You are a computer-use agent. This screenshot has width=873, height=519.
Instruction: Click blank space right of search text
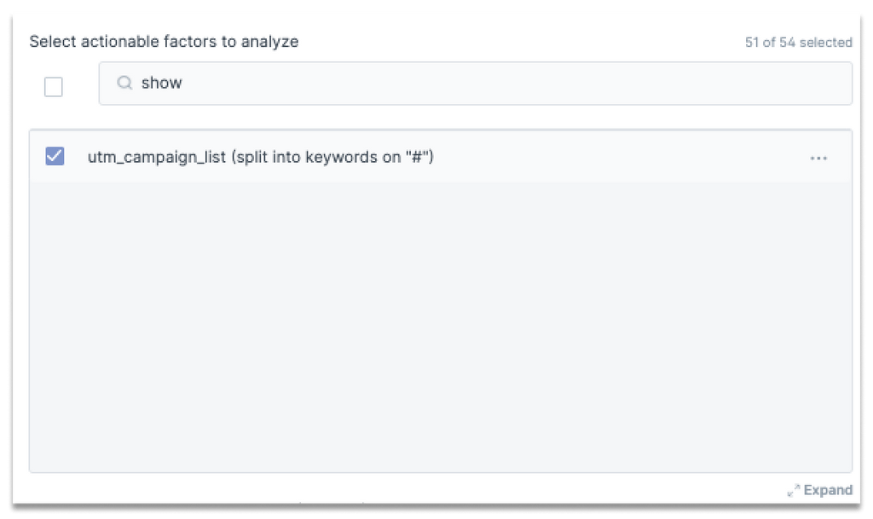point(512,84)
